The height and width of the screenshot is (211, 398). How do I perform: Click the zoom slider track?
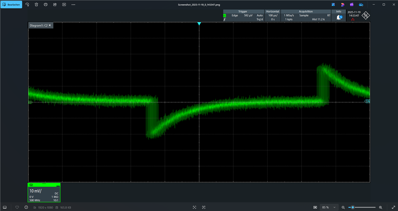[x=365, y=207]
